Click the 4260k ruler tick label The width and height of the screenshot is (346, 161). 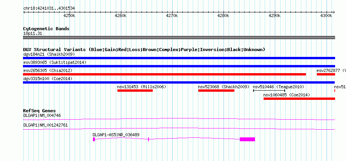[x=121, y=15]
